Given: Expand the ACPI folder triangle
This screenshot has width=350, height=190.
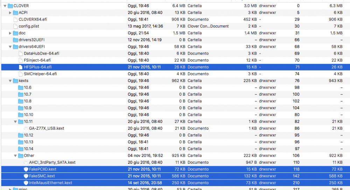Looking at the screenshot, I should click(x=10, y=13).
